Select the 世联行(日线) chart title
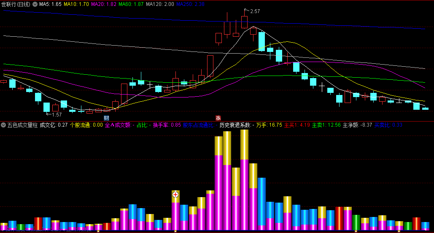 [x=16, y=4]
